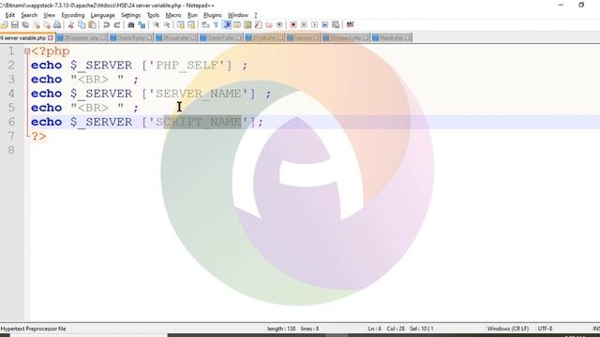Open the Language menu
This screenshot has width=600, height=337.
tap(102, 15)
